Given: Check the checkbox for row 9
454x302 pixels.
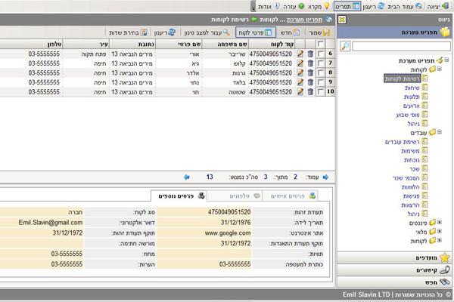Looking at the screenshot, I should pyautogui.click(x=321, y=82).
